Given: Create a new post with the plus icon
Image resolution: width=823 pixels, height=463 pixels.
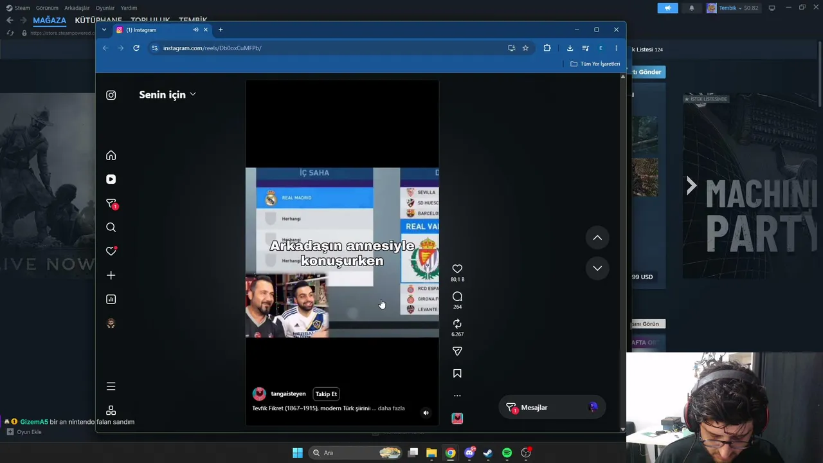Looking at the screenshot, I should click(111, 275).
